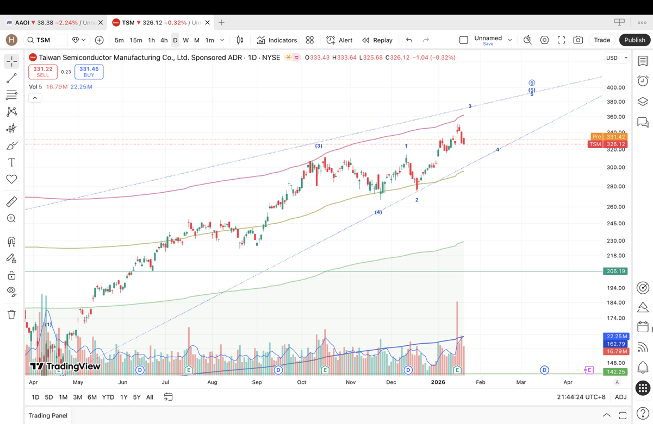Open the Alert creation dialog
The width and height of the screenshot is (653, 424).
(339, 40)
